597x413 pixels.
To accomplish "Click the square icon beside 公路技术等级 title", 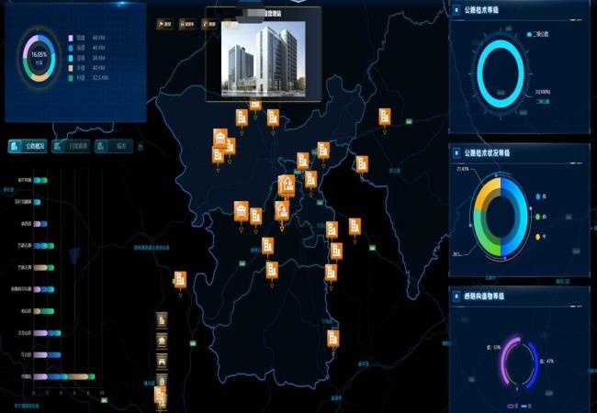I will pos(458,11).
